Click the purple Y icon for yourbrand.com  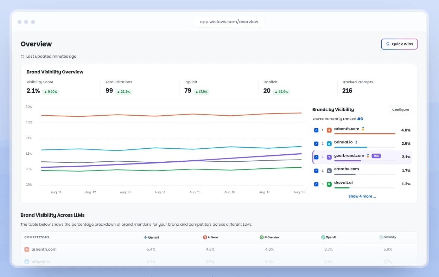click(x=329, y=157)
